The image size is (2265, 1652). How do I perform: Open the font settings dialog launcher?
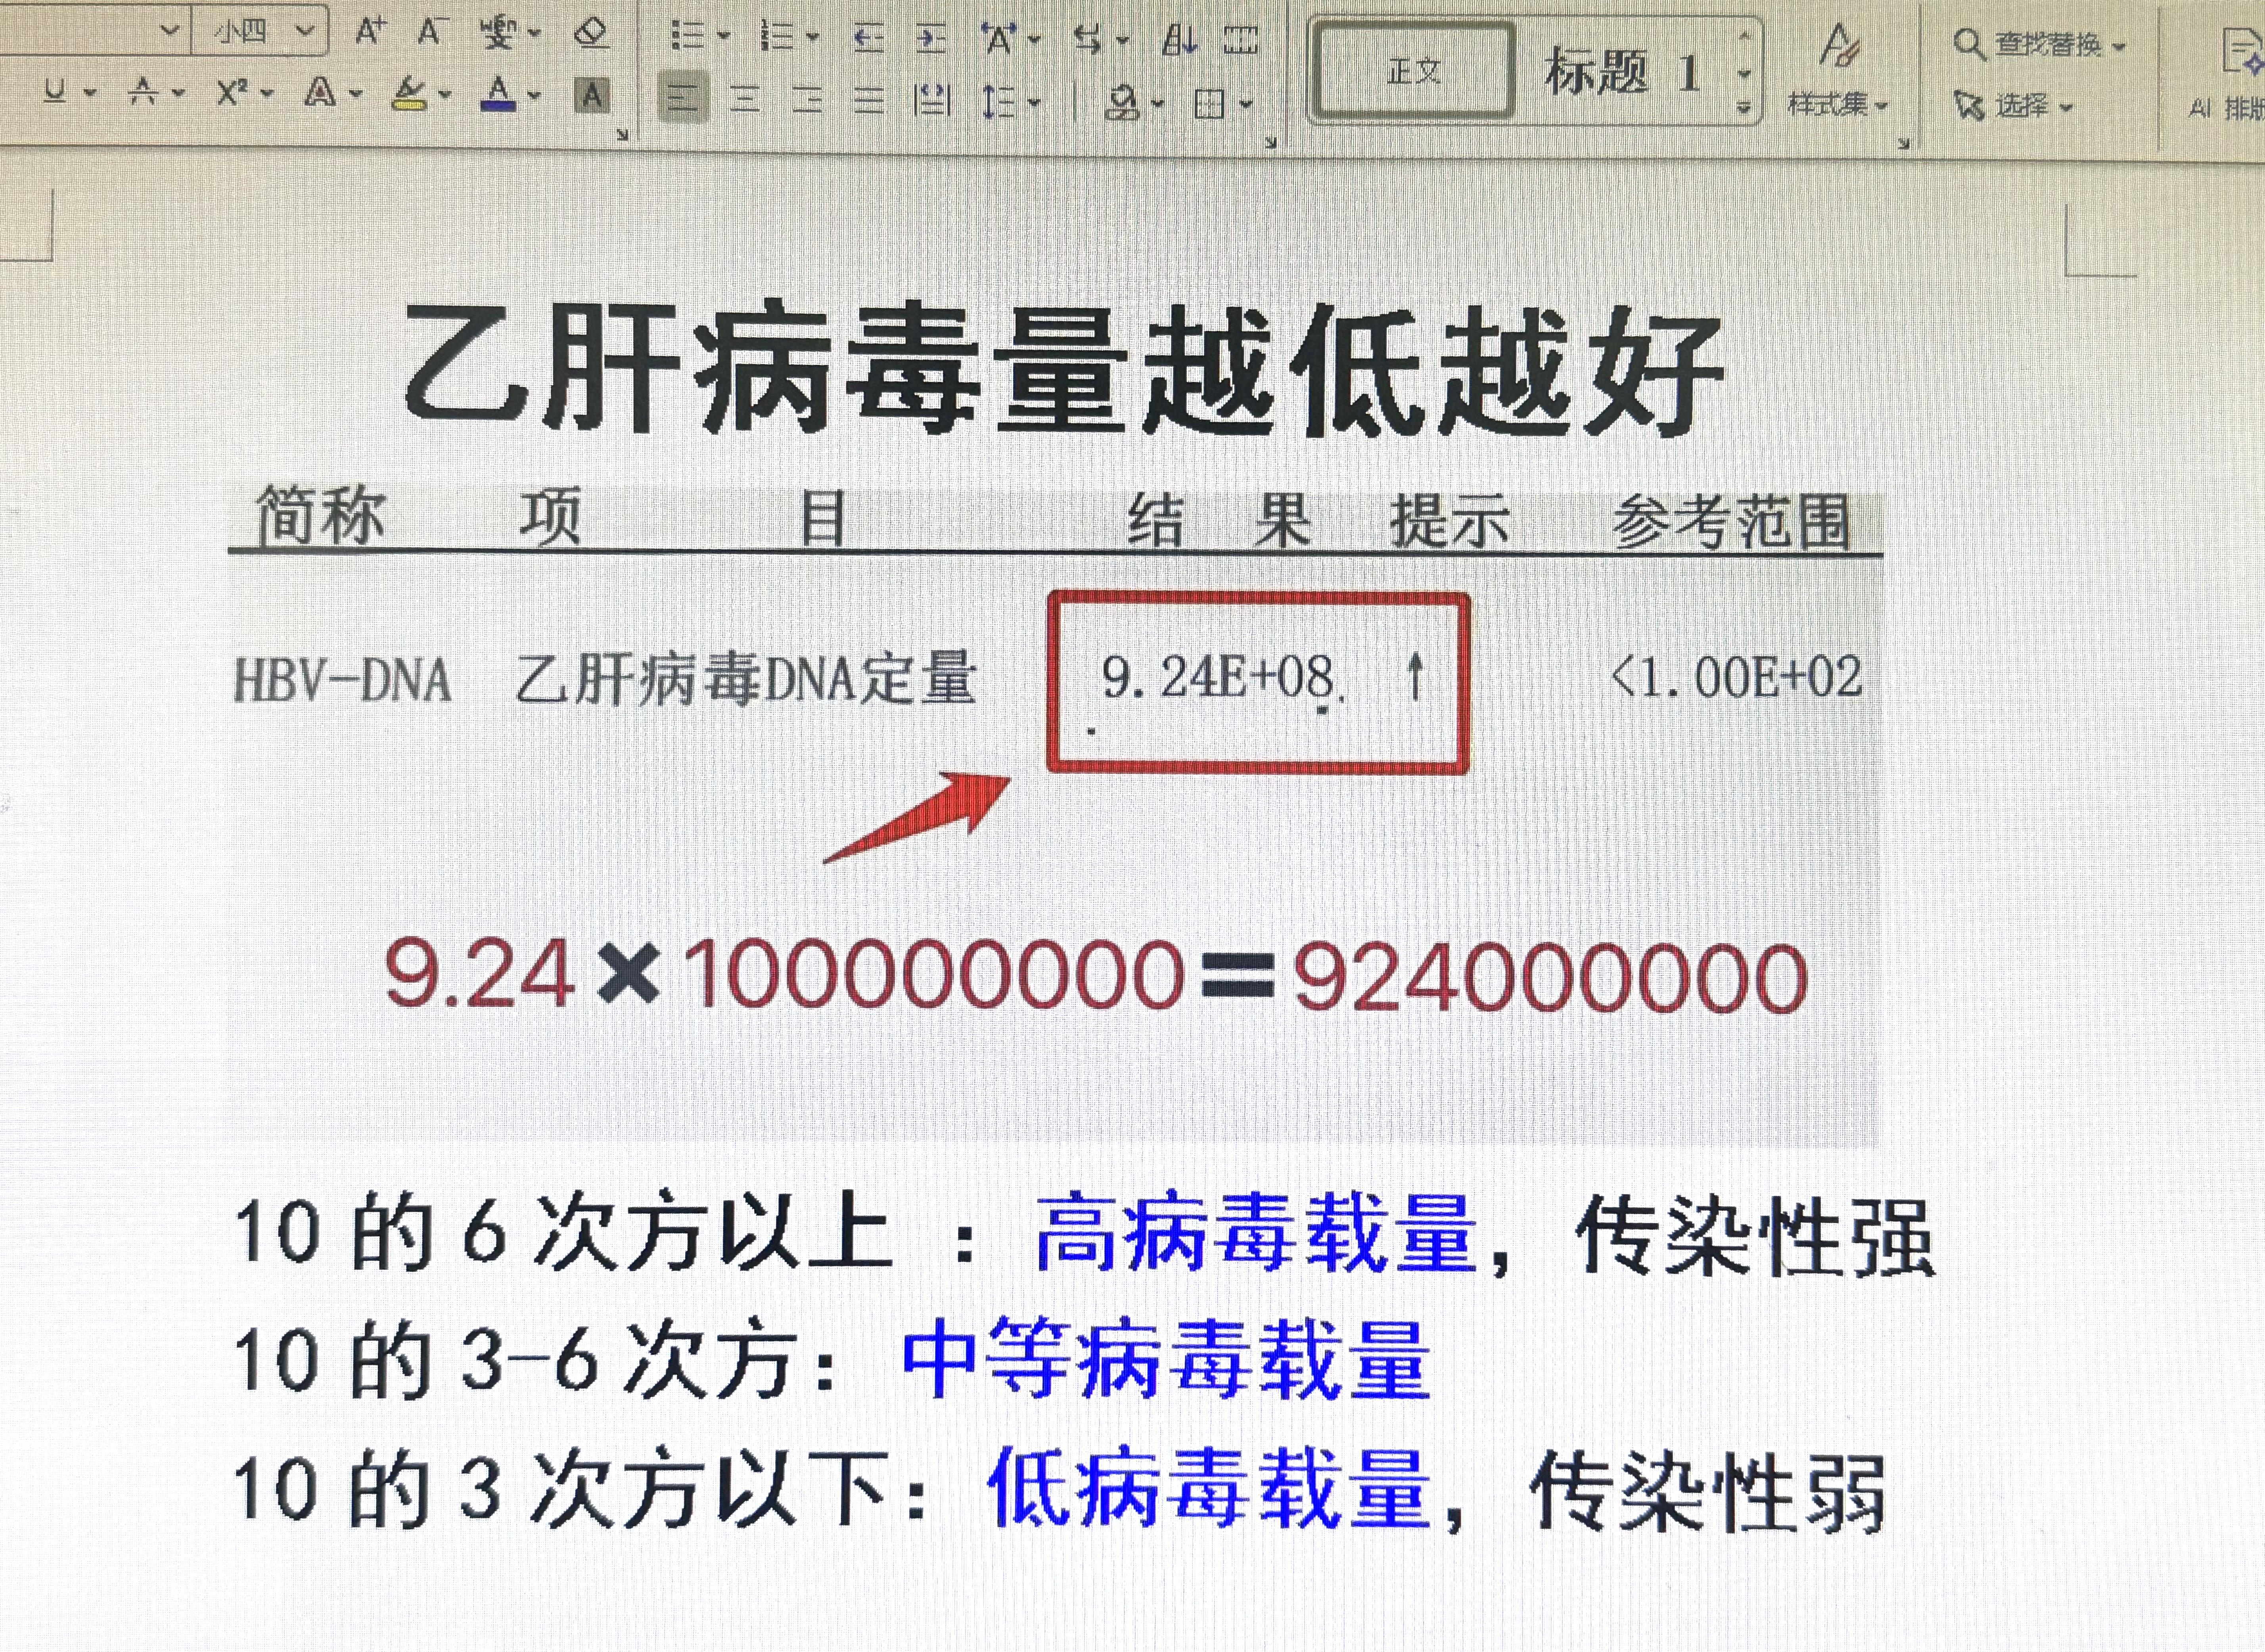622,135
